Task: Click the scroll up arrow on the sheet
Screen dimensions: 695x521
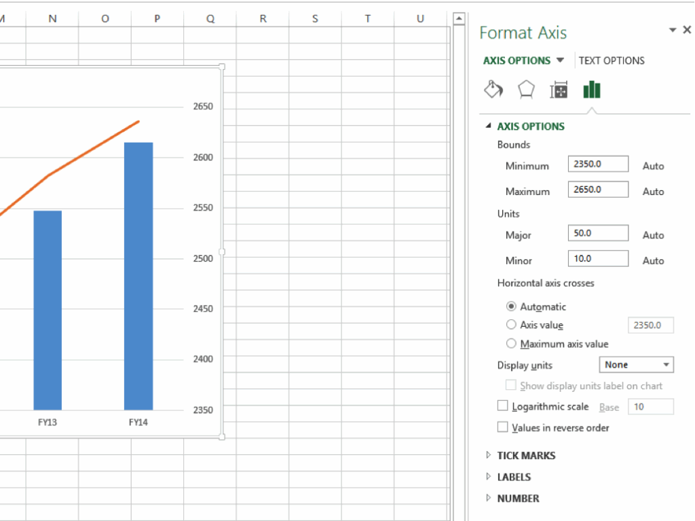Action: tap(459, 18)
